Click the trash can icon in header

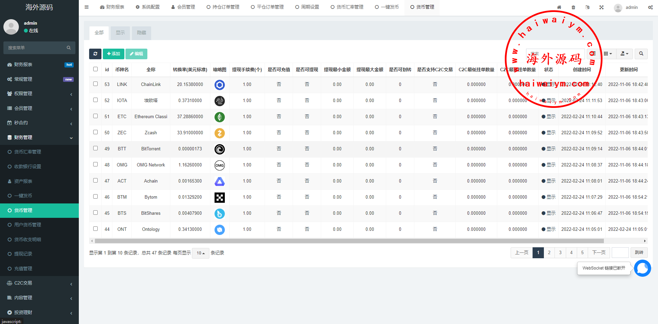pos(573,7)
